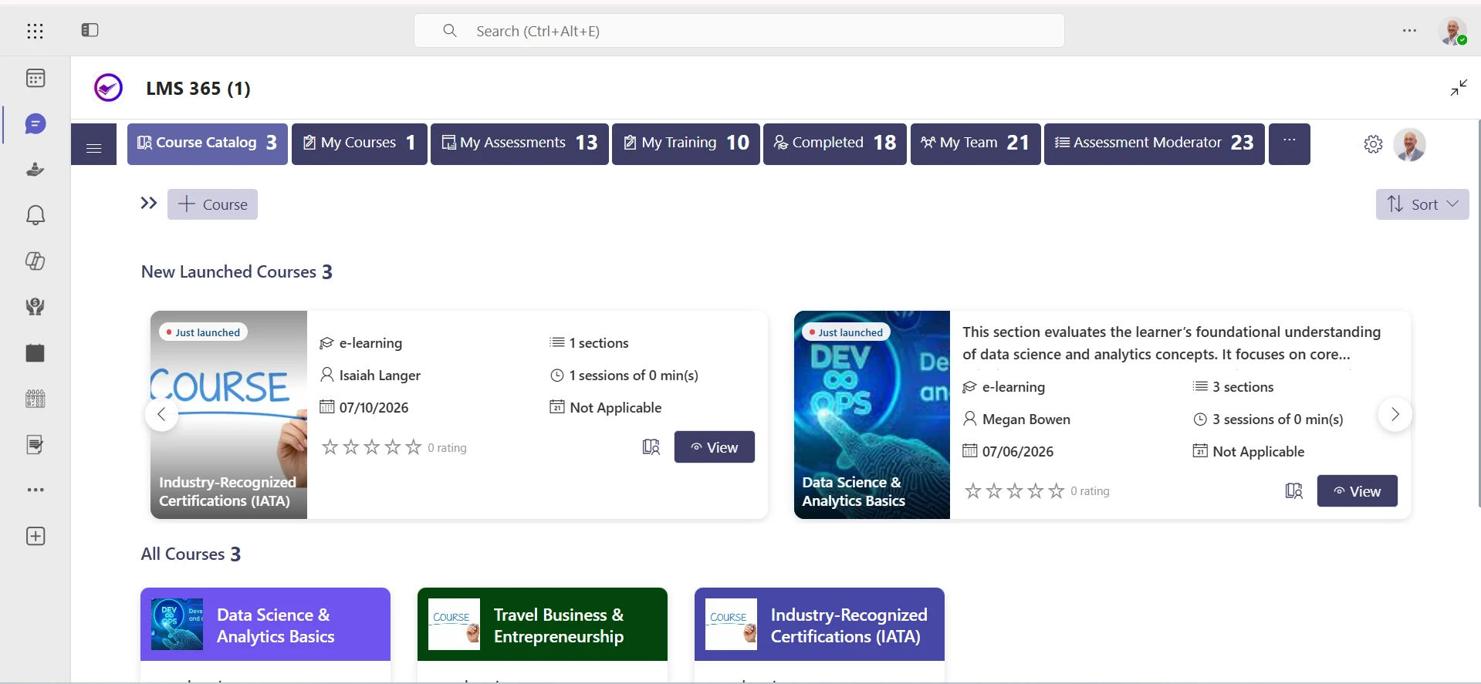Open more tabs overflow ellipsis
Screen dimensions: 1481x684
click(x=1290, y=144)
